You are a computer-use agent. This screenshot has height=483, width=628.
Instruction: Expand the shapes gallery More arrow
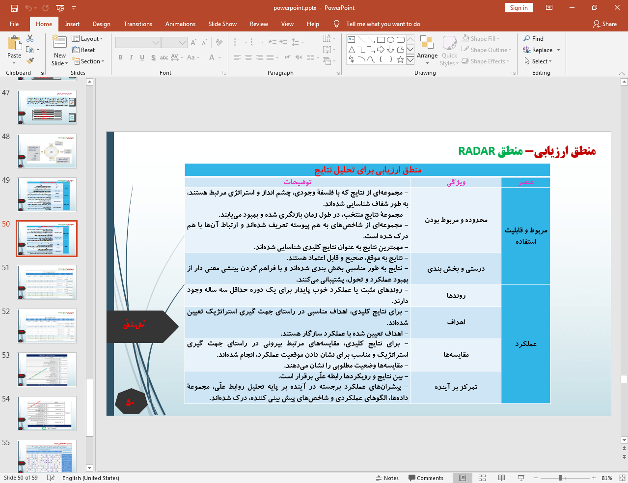click(410, 59)
